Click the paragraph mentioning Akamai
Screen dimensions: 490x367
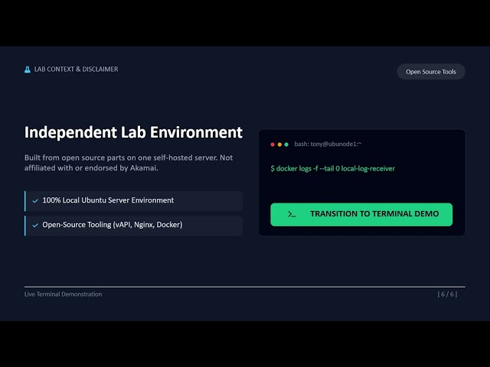129,163
